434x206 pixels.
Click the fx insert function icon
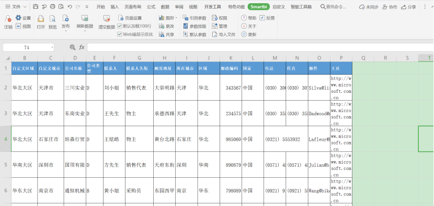pos(82,47)
